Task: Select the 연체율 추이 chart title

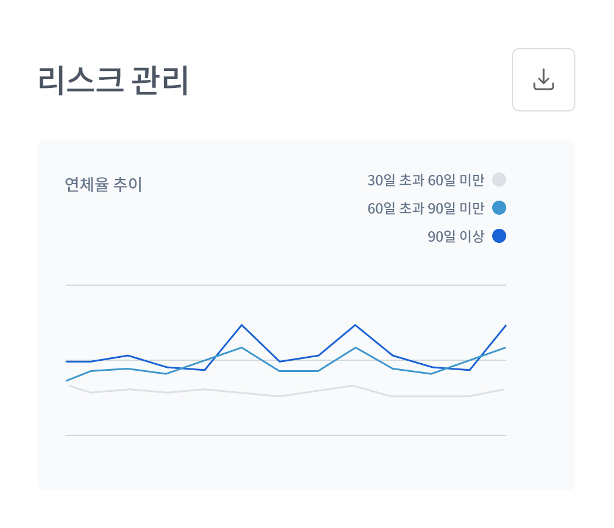Action: [x=103, y=185]
